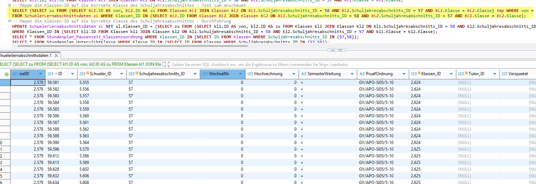Close the Schuelerlernabschnittsdaten 1 result tab
The image size is (536, 184).
[56, 55]
